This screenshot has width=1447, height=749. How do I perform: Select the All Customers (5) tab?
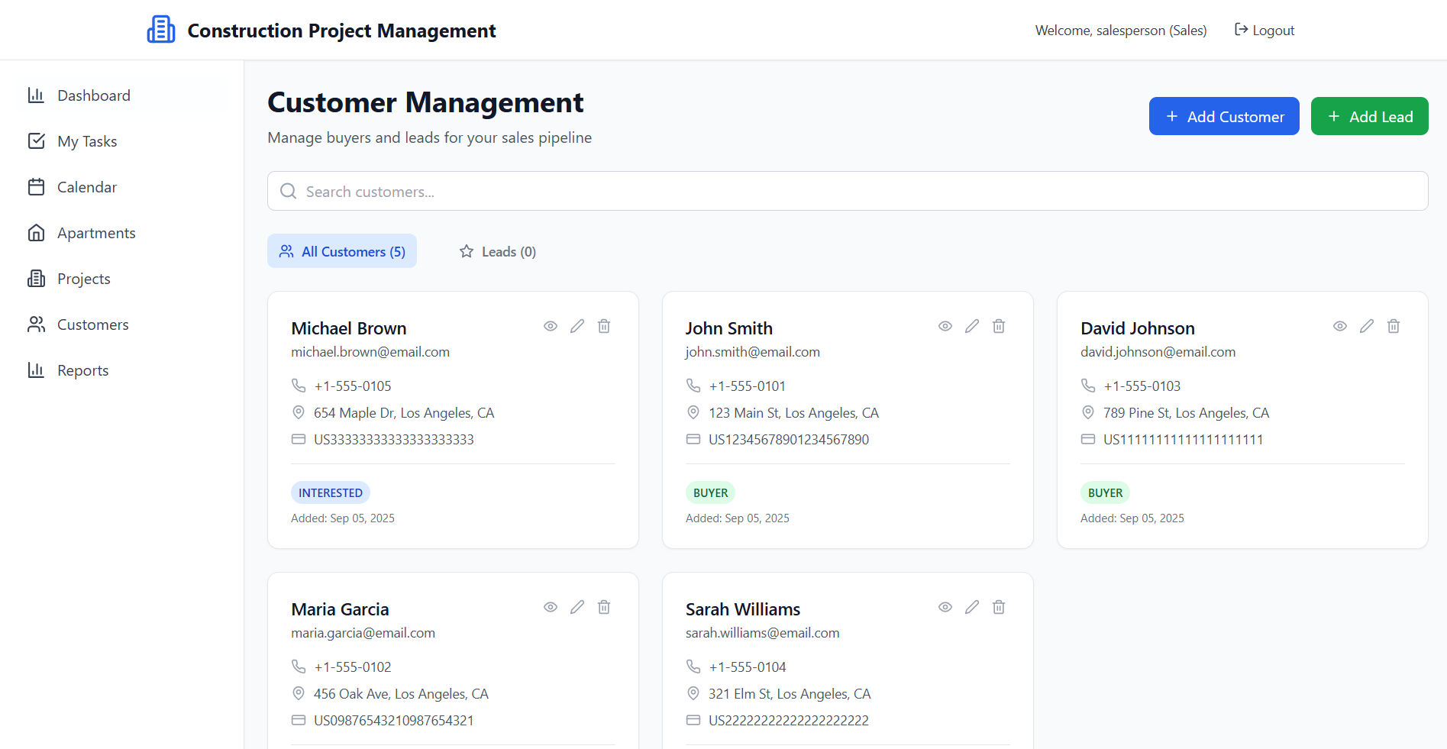342,251
